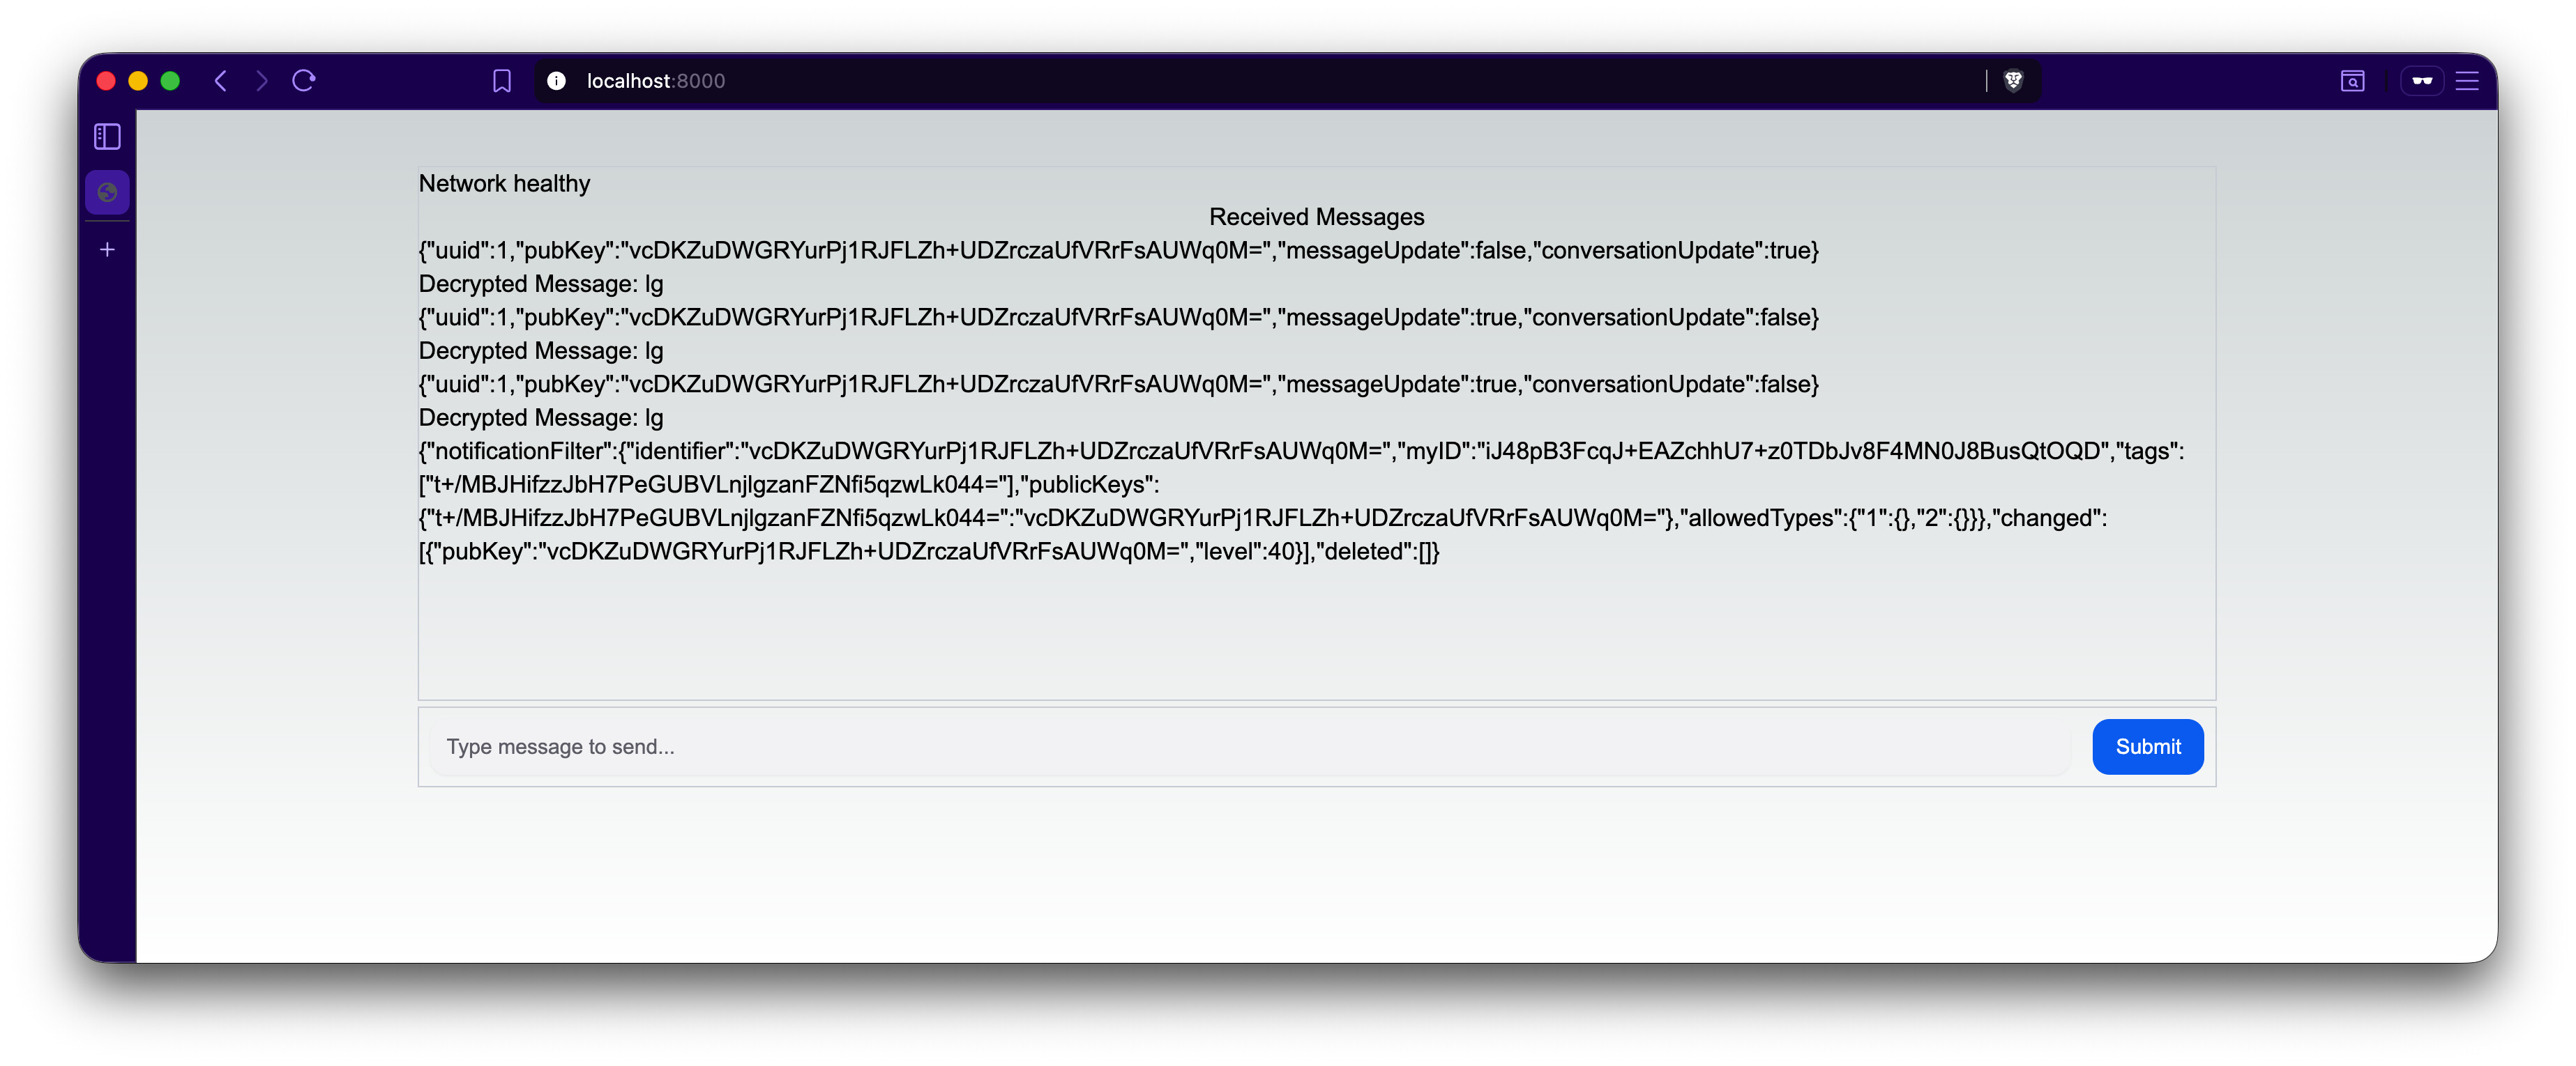The height and width of the screenshot is (1066, 2576).
Task: Click the 'Received Messages' heading
Action: (x=1316, y=217)
